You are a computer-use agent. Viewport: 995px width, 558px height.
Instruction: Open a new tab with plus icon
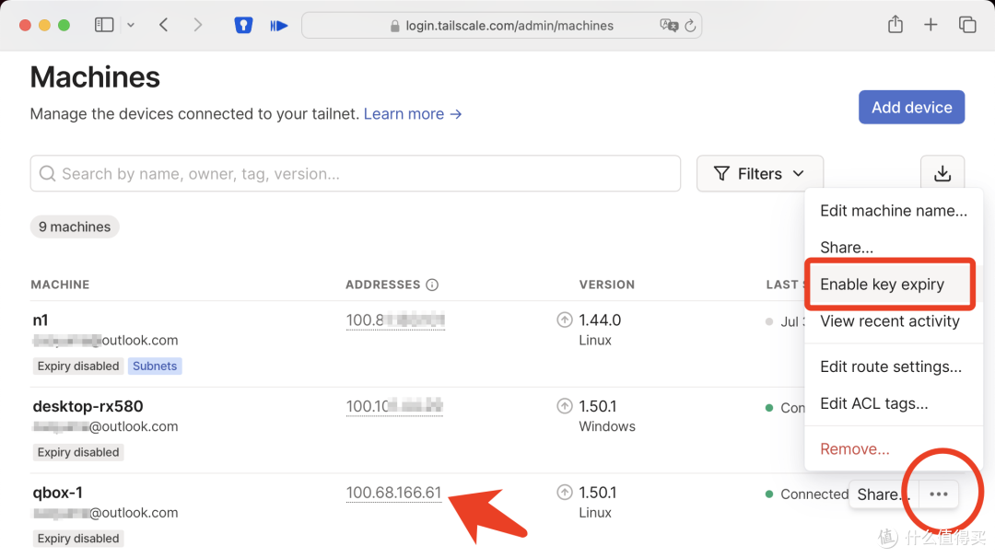click(931, 25)
